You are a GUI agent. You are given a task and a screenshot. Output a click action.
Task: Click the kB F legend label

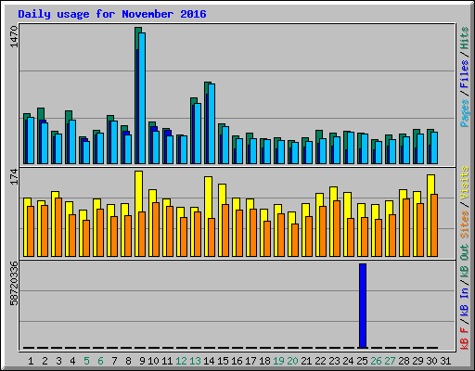465,339
